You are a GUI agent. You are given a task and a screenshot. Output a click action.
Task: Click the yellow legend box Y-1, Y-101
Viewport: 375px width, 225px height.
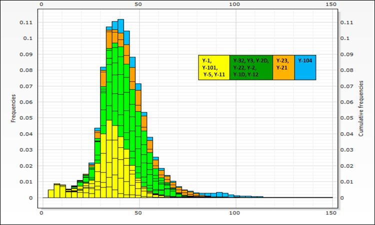point(214,67)
